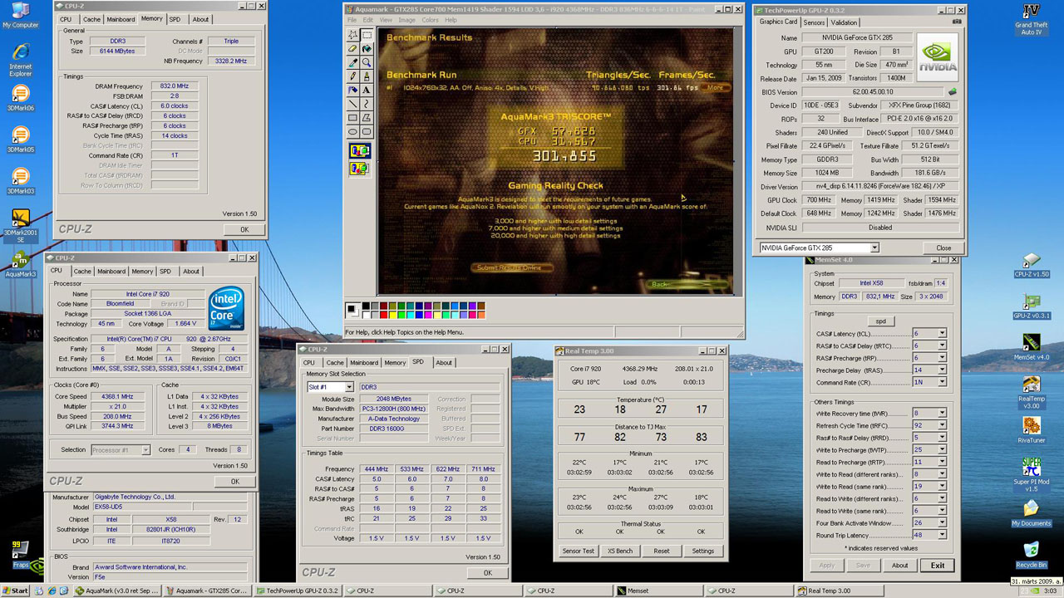Select the Rectangle shape tool in Paint

(x=353, y=117)
